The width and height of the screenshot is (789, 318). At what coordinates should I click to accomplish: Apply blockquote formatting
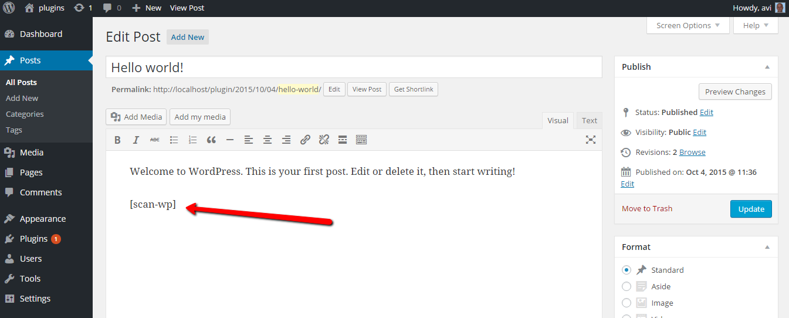tap(211, 140)
